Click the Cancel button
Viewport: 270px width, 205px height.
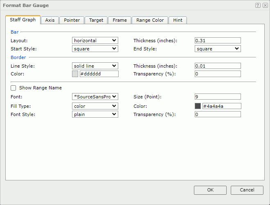pyautogui.click(x=247, y=190)
